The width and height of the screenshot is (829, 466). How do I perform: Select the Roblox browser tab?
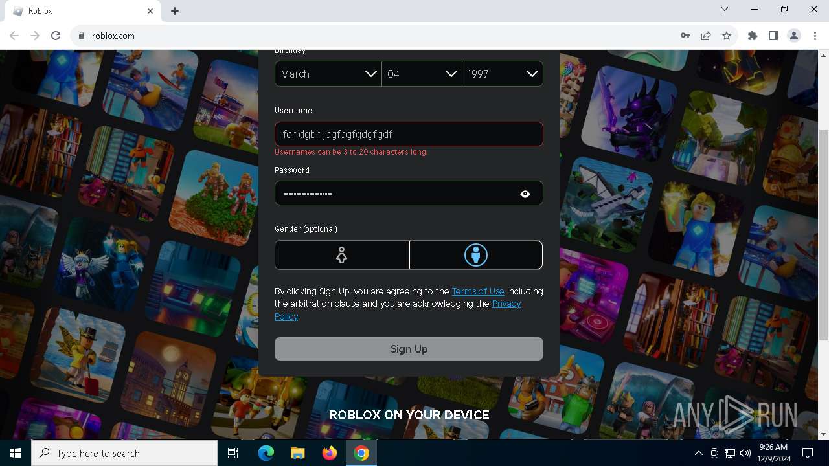click(x=83, y=11)
